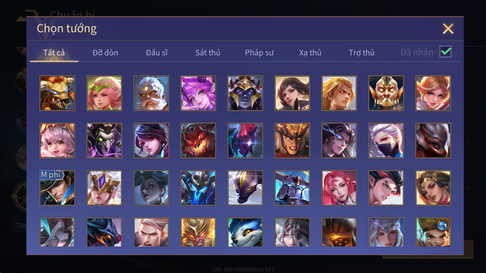Open the 'Sát thủ' tab
The height and width of the screenshot is (273, 486).
pos(208,53)
